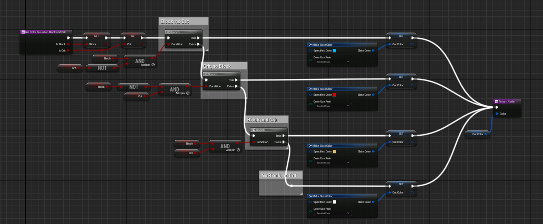
Task: Select NOT node in the Crit, no Block chain
Action: (134, 86)
